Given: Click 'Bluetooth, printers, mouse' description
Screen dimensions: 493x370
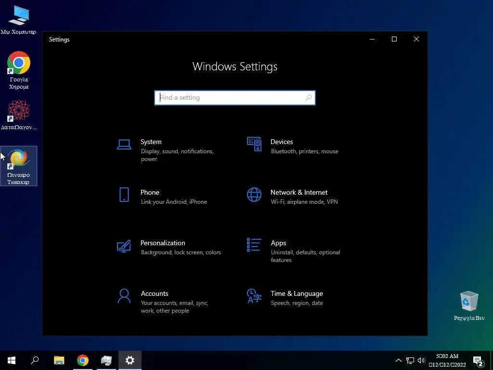Looking at the screenshot, I should pyautogui.click(x=304, y=151).
